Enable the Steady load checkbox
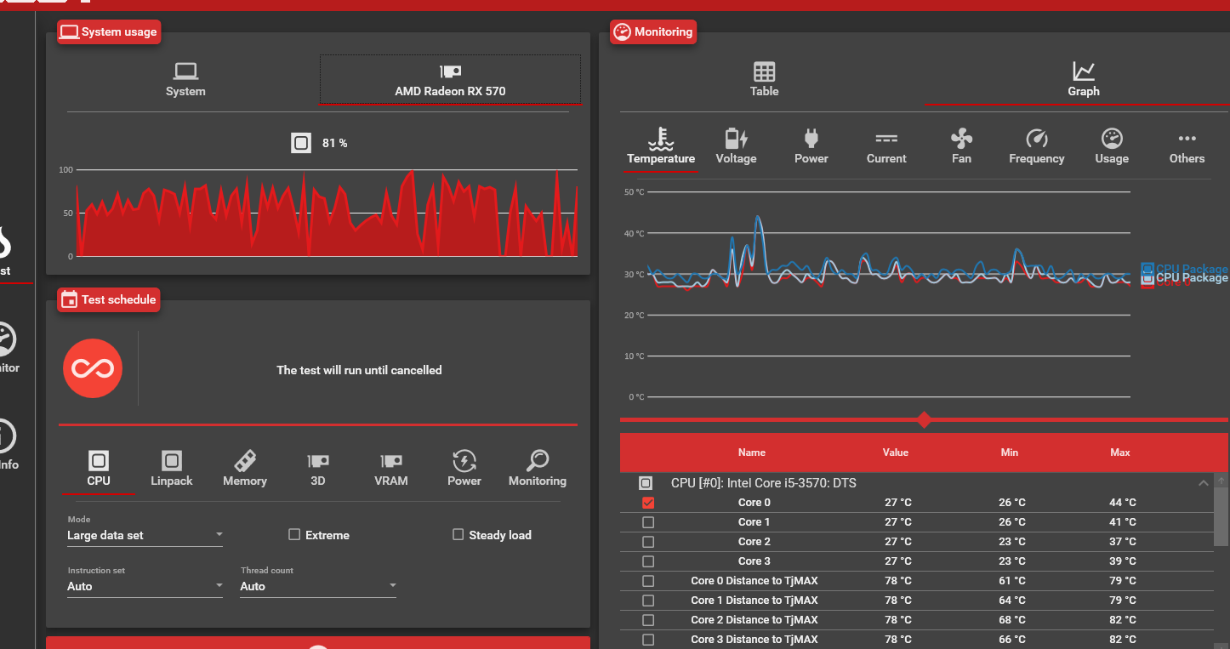 pyautogui.click(x=458, y=534)
